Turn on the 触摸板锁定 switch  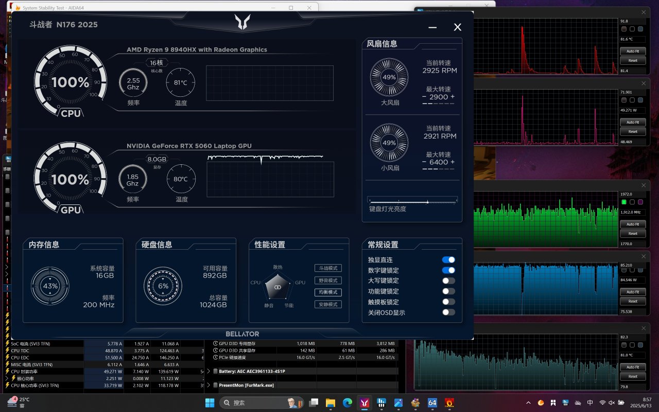tap(448, 302)
